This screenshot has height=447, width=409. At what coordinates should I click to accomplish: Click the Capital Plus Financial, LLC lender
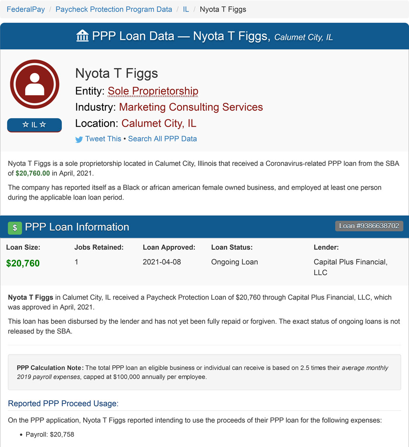351,267
